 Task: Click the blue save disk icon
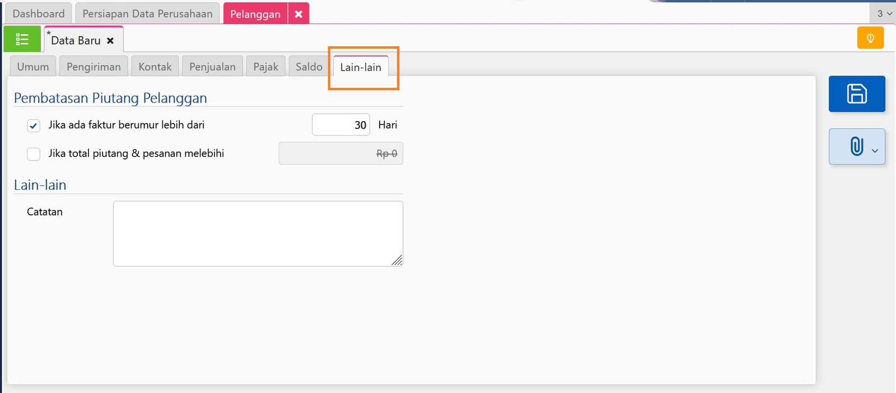coord(856,93)
